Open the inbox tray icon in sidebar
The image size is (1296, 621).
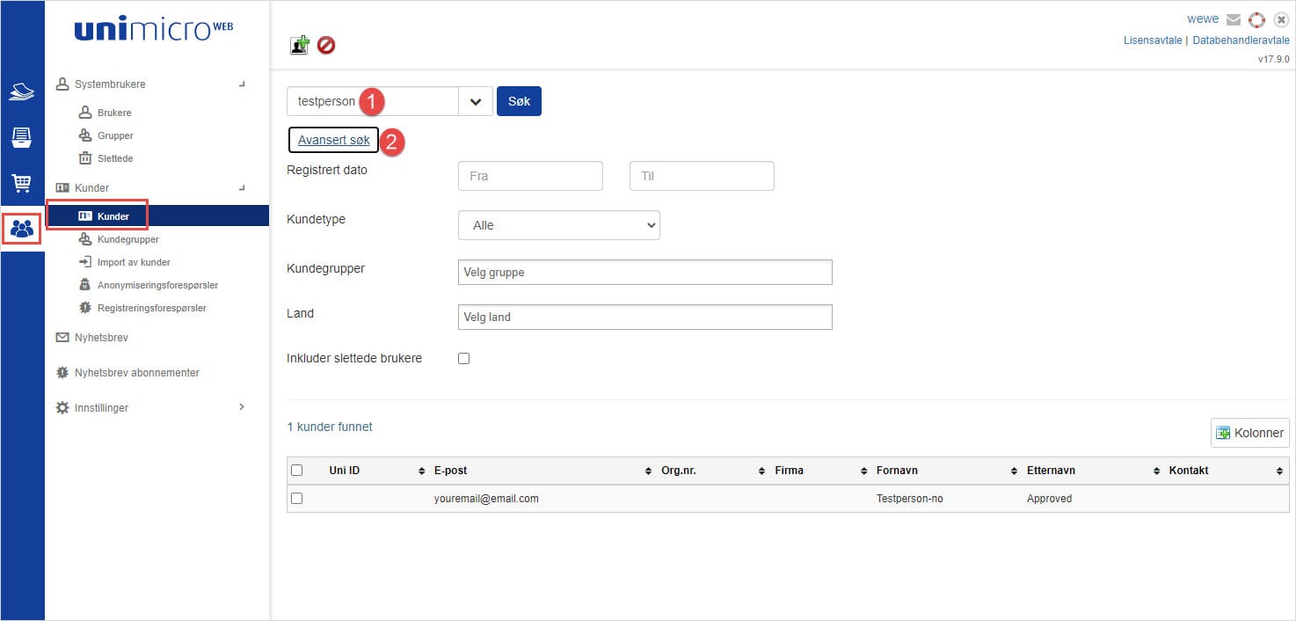[x=22, y=137]
